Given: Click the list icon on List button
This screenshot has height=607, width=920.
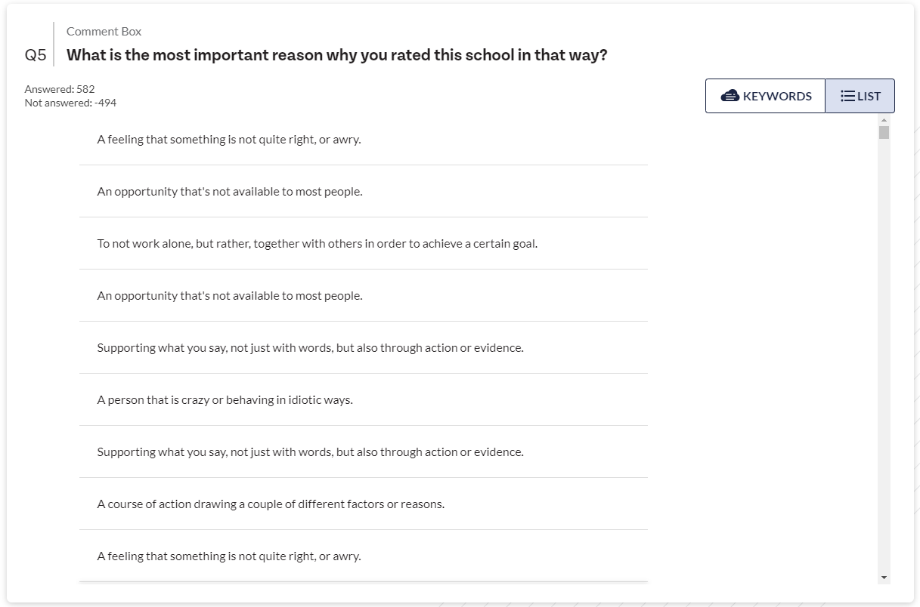Looking at the screenshot, I should click(x=847, y=96).
